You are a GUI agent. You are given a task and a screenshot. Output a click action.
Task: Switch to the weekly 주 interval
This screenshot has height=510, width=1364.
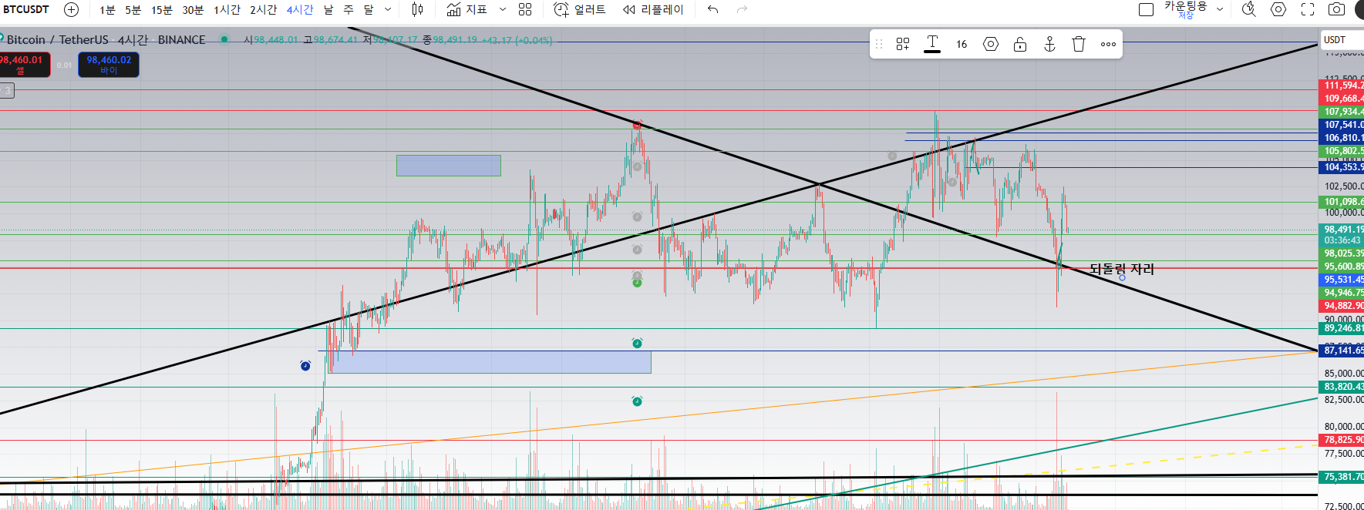(349, 9)
